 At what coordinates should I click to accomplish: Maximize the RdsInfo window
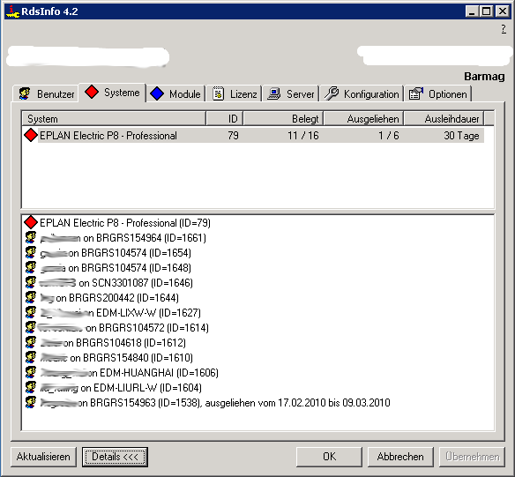(x=487, y=11)
